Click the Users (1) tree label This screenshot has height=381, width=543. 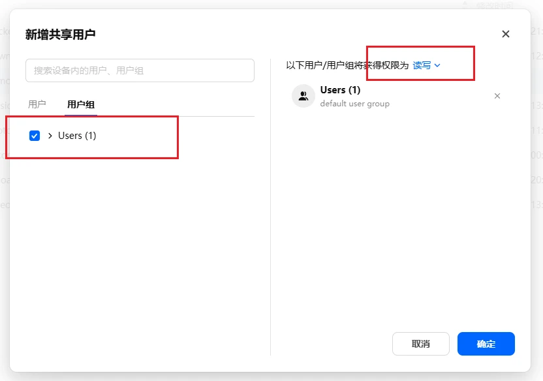point(77,136)
